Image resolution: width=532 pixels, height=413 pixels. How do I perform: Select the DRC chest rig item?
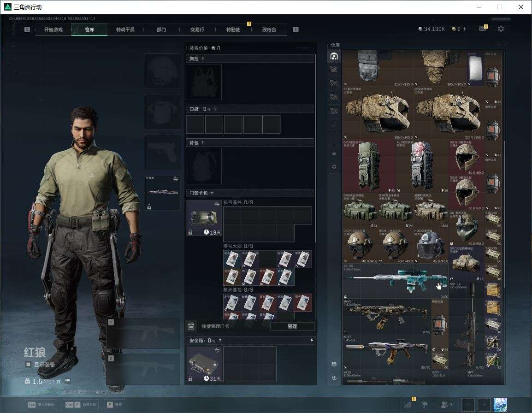(467, 263)
